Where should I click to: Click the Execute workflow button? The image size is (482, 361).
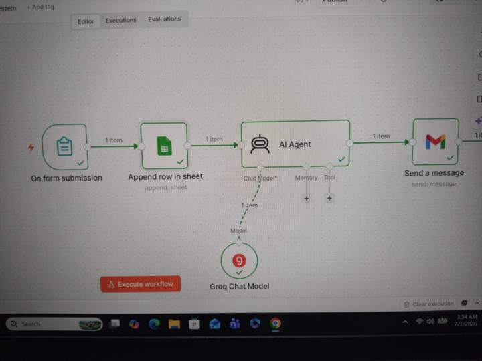(x=141, y=284)
